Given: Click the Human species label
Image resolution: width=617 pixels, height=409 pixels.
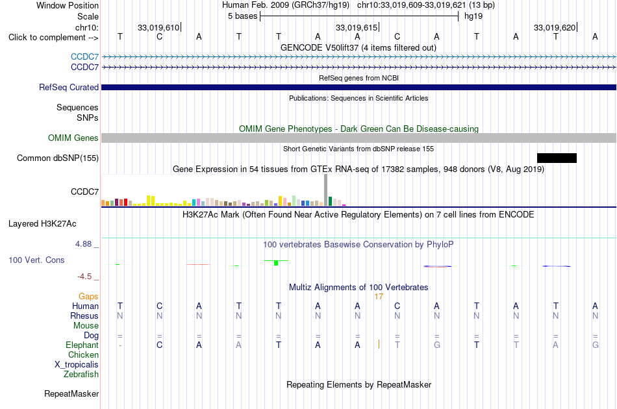Looking at the screenshot, I should point(85,306).
